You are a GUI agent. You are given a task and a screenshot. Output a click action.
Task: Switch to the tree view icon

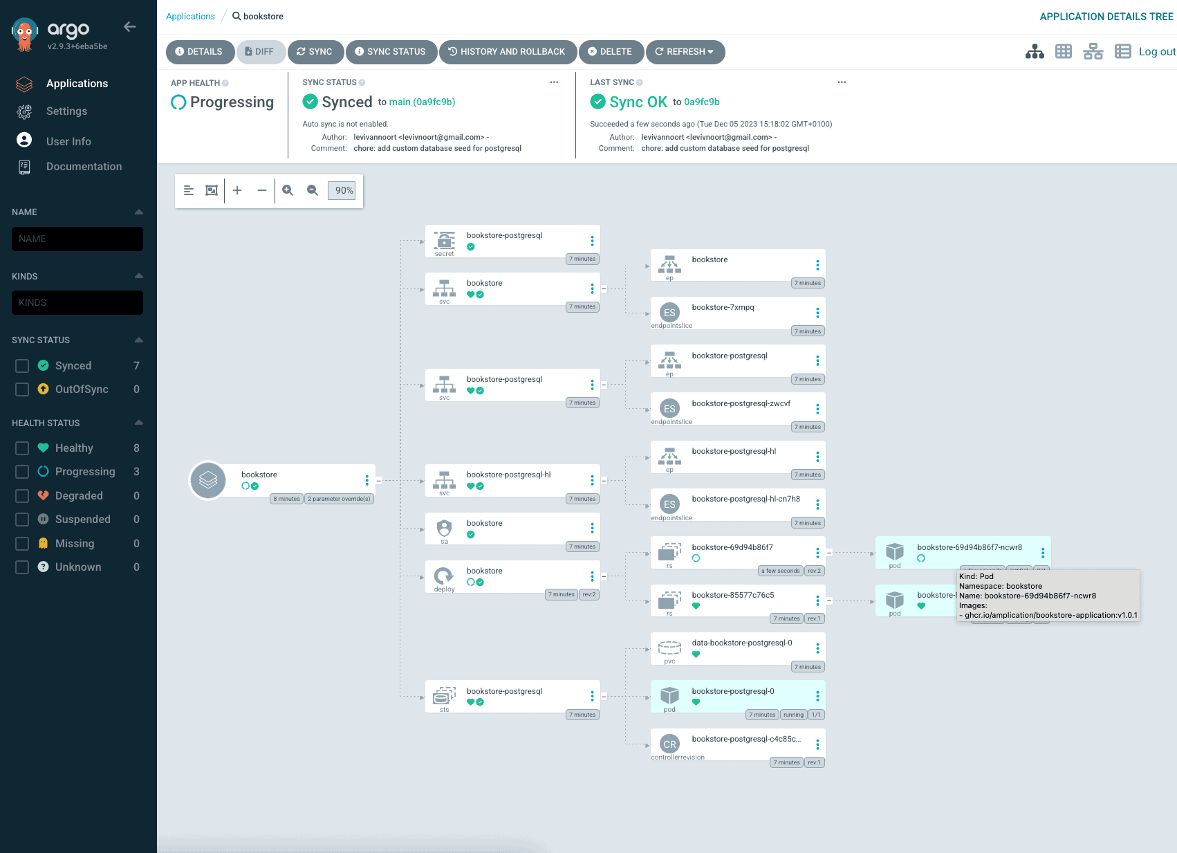[x=1035, y=52]
